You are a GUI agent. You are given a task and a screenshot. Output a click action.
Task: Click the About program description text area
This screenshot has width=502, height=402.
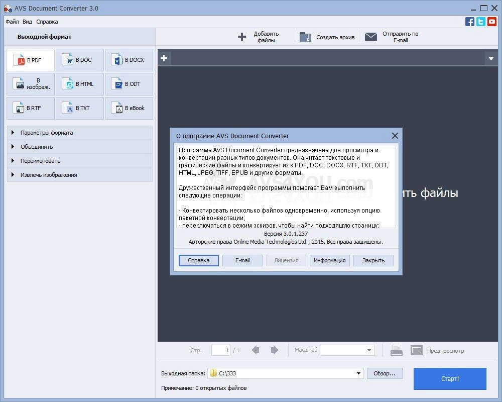(286, 187)
